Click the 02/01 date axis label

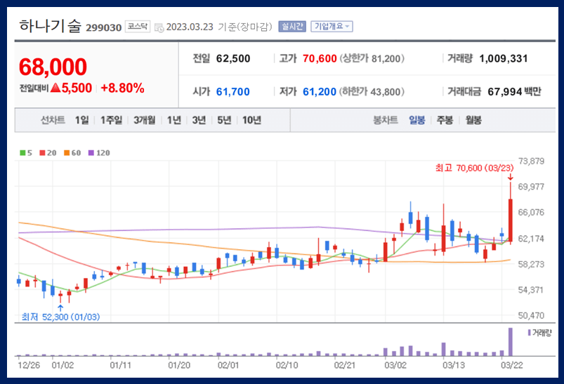pos(228,365)
